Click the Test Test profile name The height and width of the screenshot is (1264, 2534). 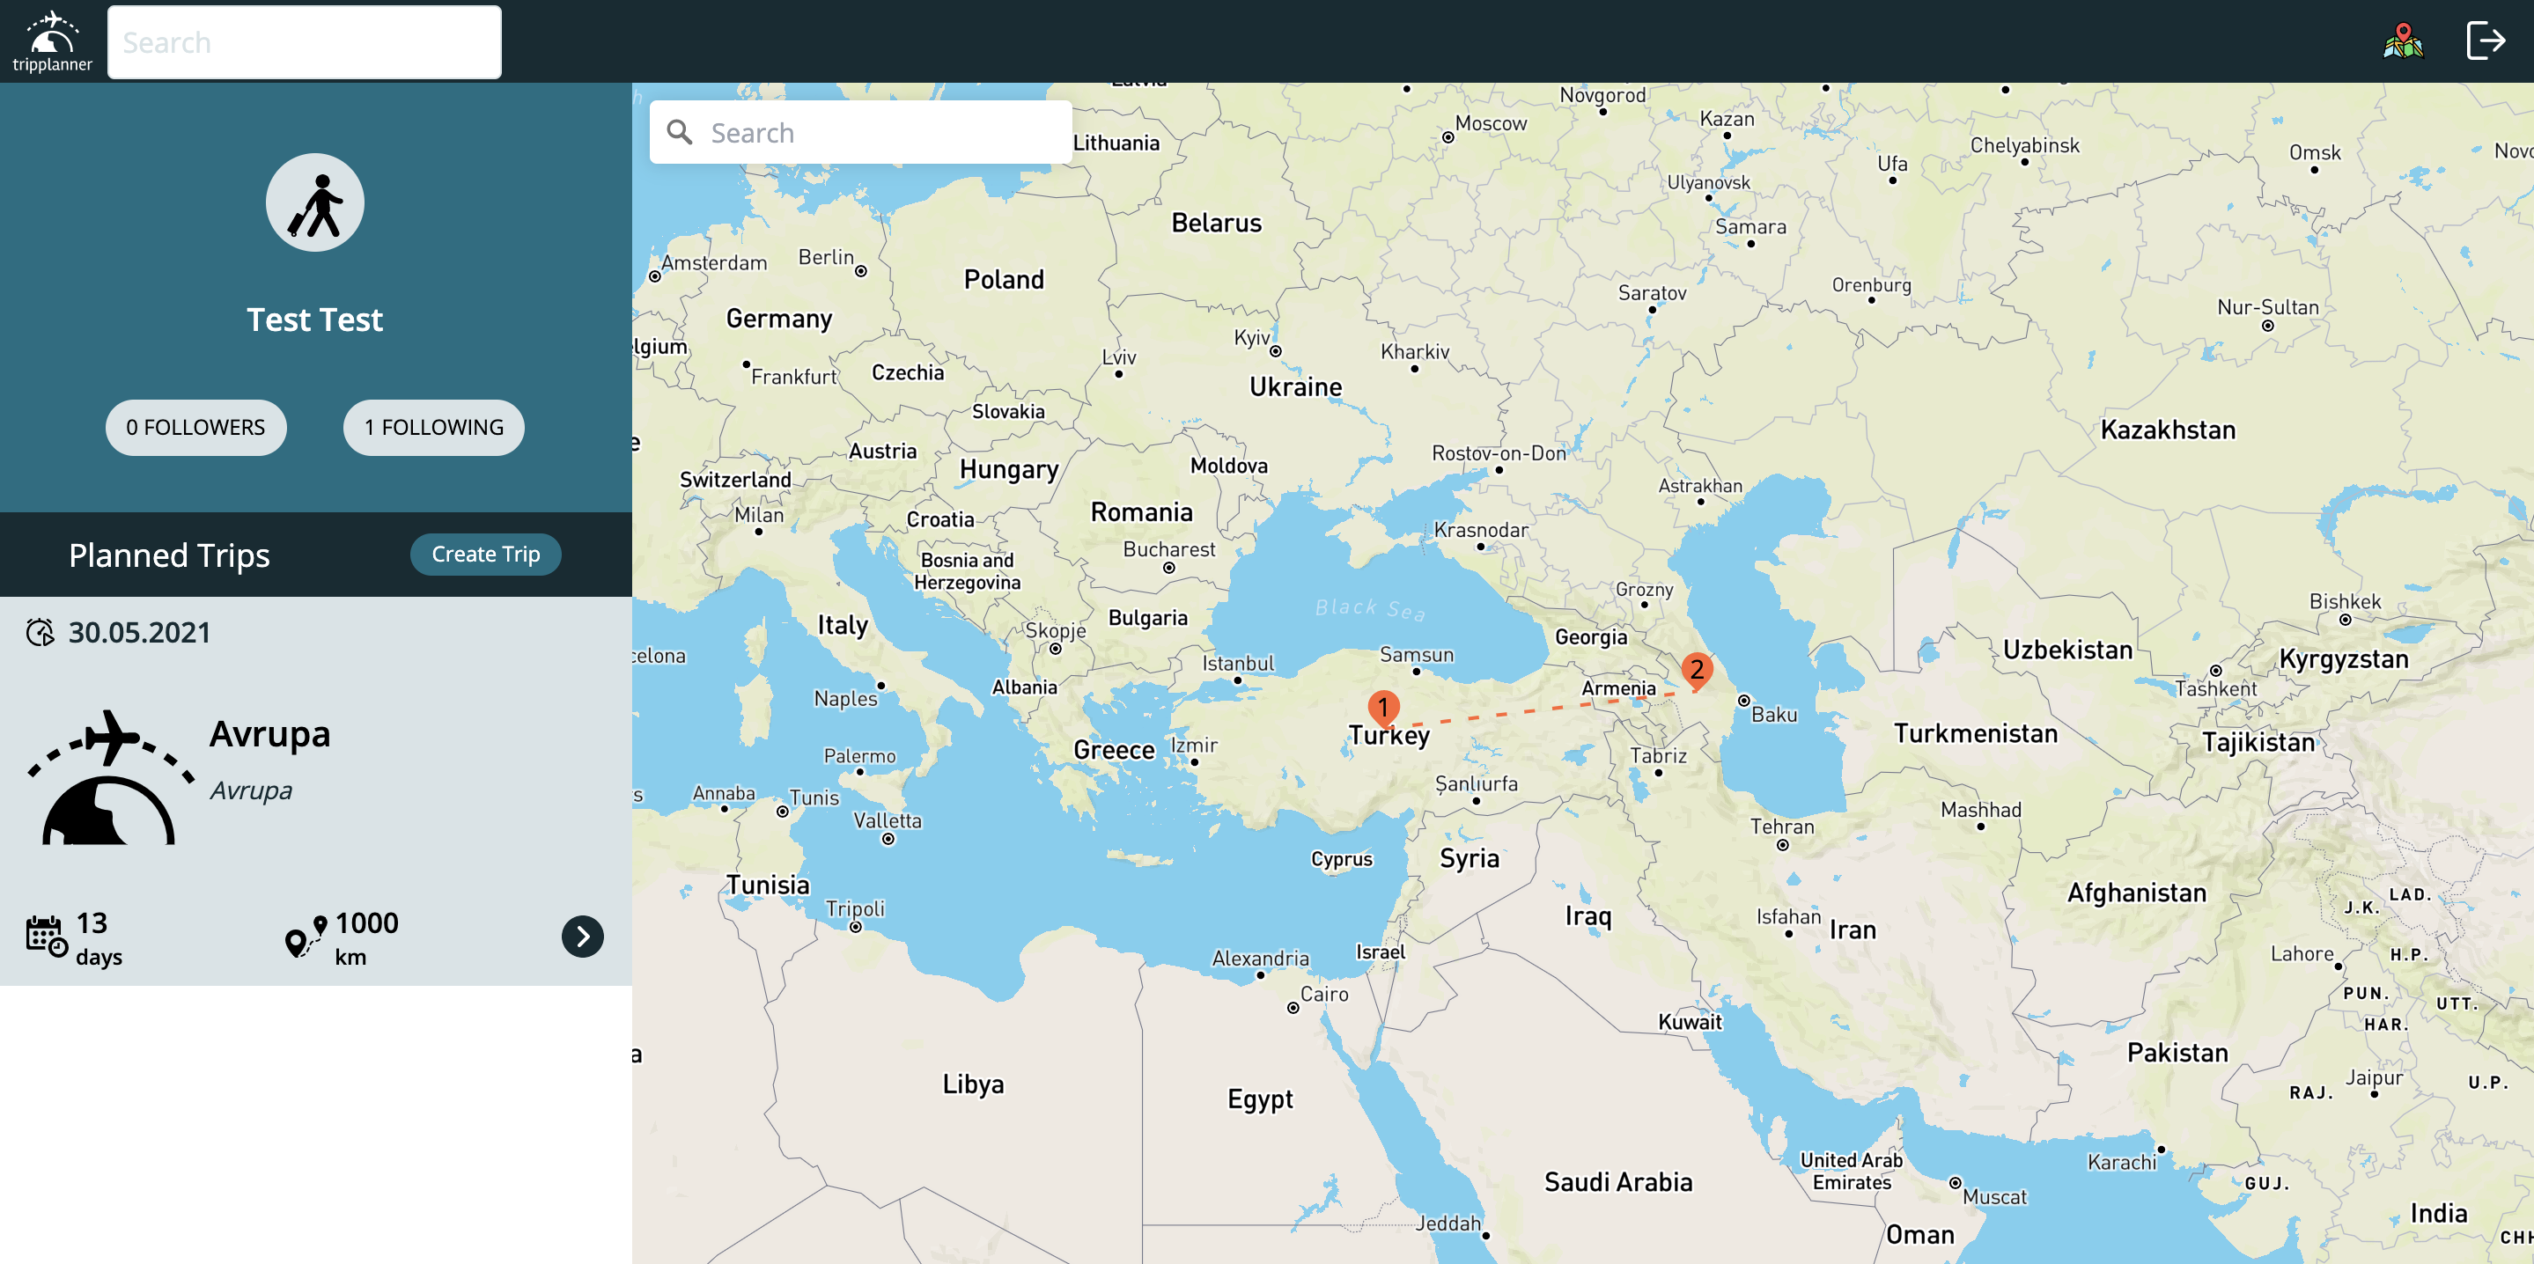315,320
